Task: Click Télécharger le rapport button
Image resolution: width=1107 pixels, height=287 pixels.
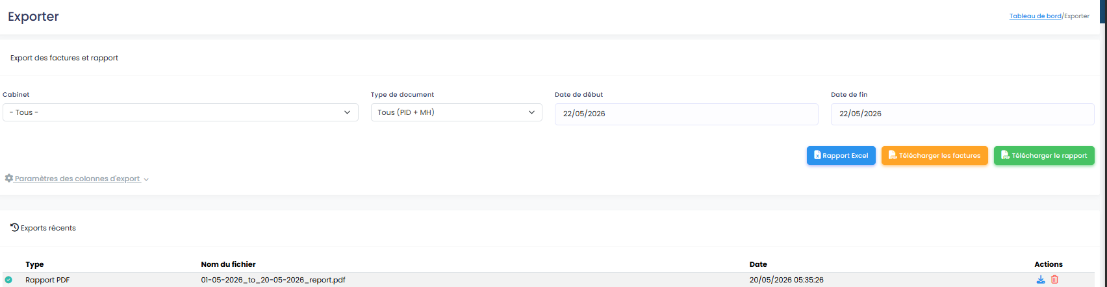Action: [1044, 155]
